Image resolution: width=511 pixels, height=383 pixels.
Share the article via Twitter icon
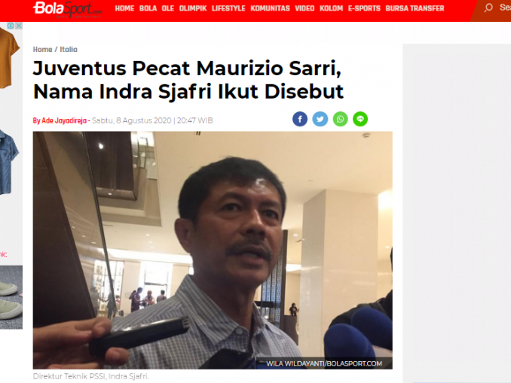(x=320, y=119)
